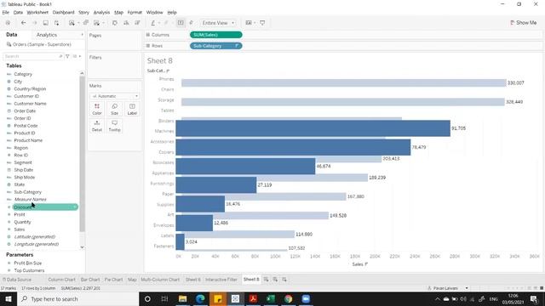Viewport: 545px width, 306px height.
Task: Open the Highlight pen tool
Action: pyautogui.click(x=153, y=23)
